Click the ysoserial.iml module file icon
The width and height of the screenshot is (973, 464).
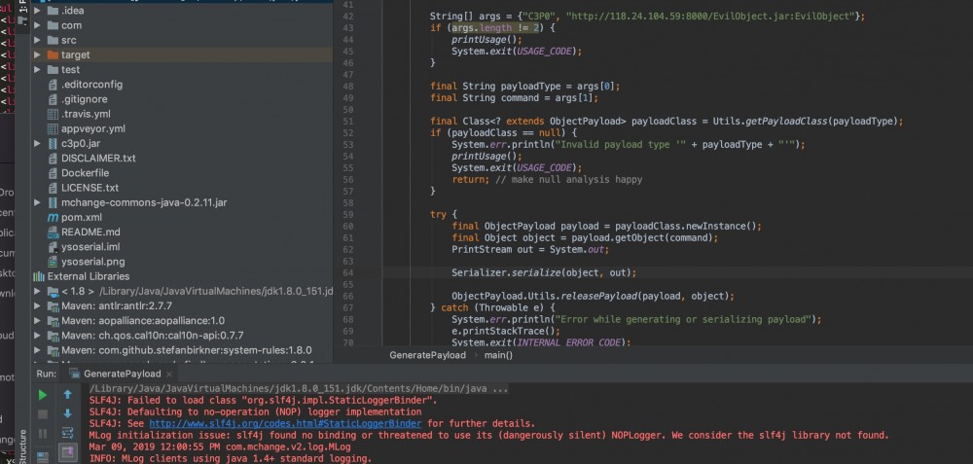tap(53, 247)
